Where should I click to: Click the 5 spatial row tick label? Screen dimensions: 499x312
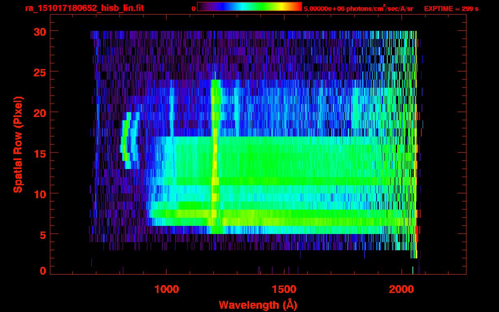43,234
